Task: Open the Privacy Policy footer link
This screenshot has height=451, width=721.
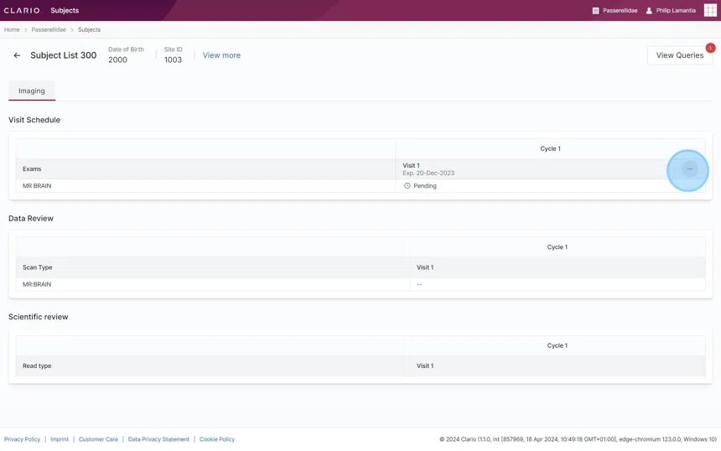Action: [x=22, y=439]
